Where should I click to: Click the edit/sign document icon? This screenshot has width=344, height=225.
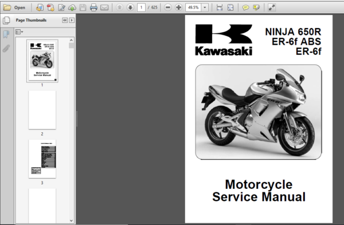point(61,7)
